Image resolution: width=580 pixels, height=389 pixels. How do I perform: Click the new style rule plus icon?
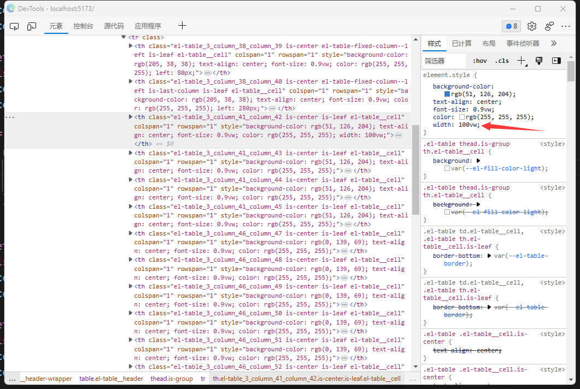[x=521, y=60]
